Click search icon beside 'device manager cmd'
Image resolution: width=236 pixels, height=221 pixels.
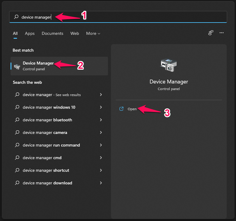point(17,158)
